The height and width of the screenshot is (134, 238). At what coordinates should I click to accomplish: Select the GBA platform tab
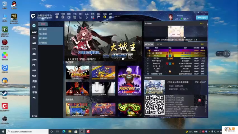(34, 60)
